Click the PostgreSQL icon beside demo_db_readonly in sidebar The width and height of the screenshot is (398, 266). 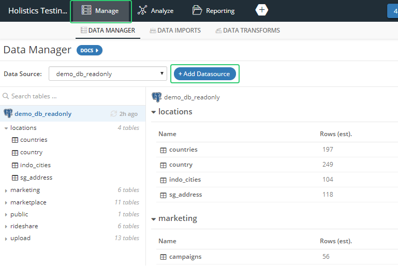pyautogui.click(x=8, y=114)
